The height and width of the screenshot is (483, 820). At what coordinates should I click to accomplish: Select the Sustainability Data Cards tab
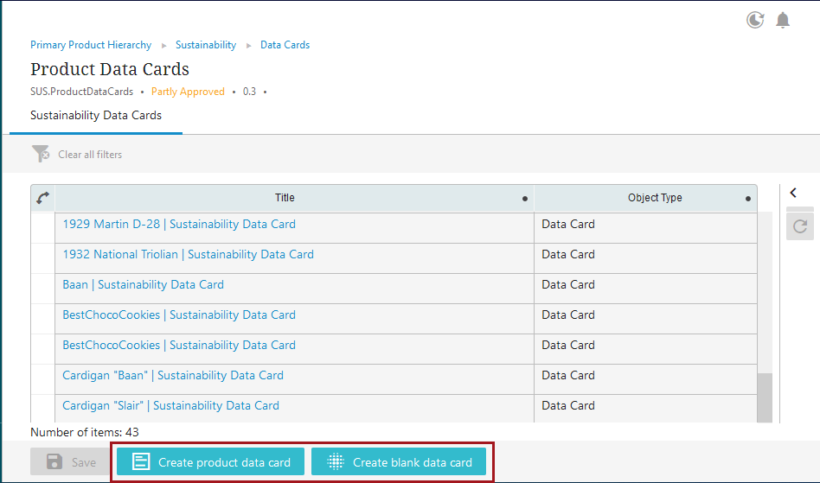click(96, 115)
